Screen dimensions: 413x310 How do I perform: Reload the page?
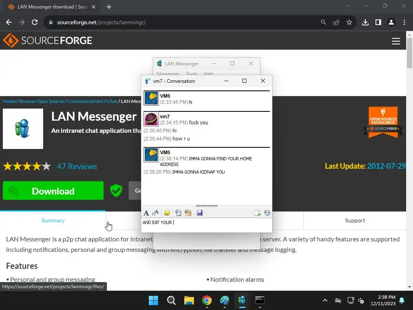click(x=35, y=23)
